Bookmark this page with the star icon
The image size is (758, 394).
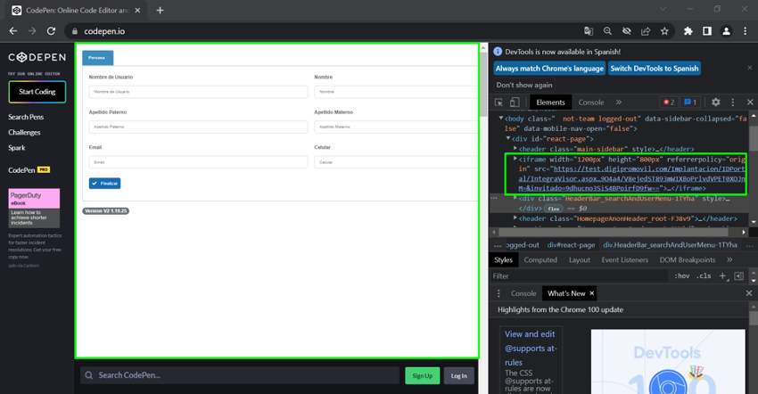pos(664,31)
